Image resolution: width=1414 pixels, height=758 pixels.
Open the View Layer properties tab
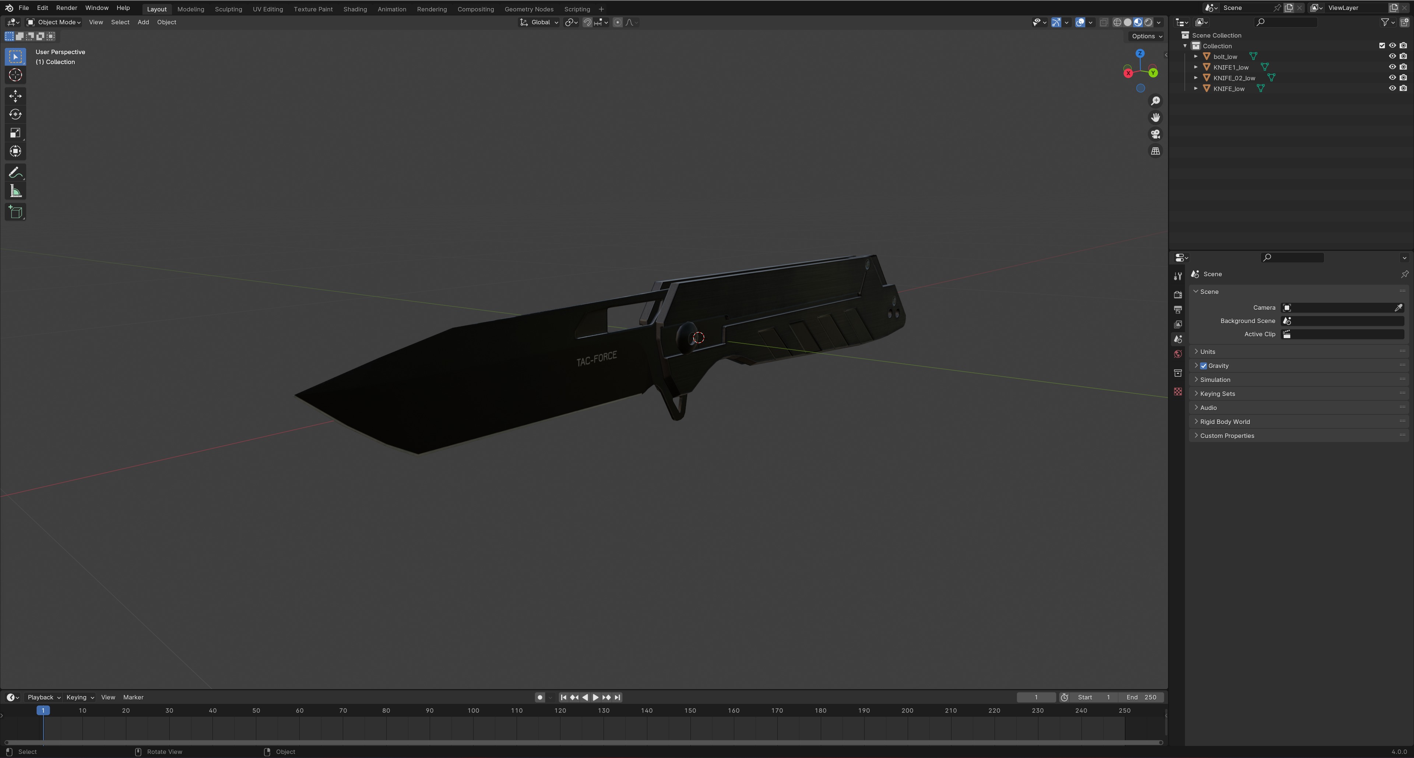point(1178,324)
